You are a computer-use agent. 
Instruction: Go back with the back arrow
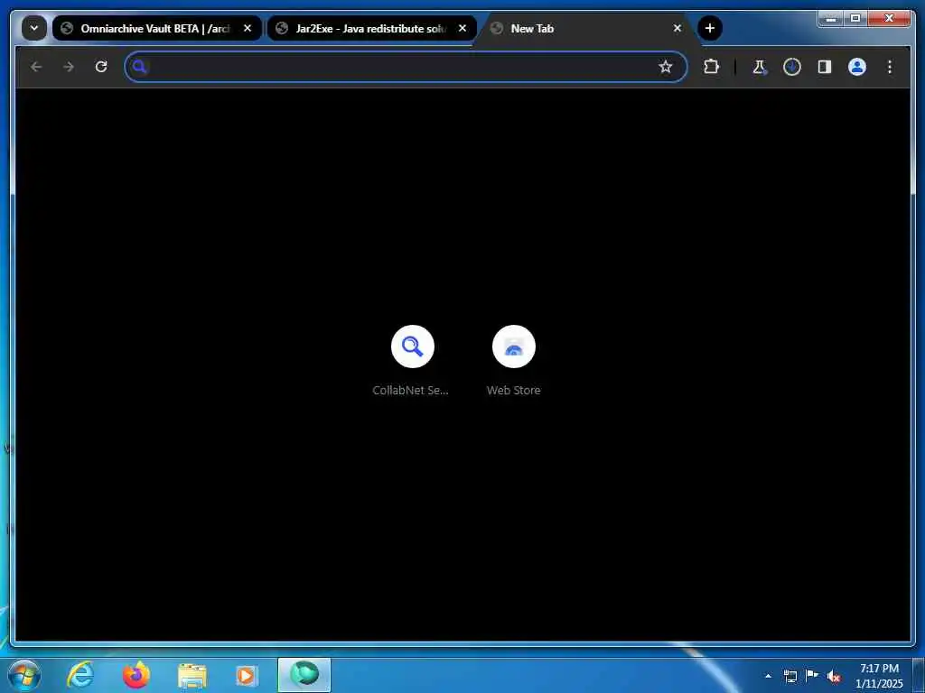click(36, 67)
